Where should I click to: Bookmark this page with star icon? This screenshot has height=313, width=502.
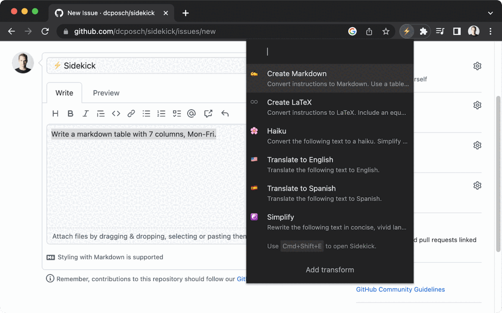(386, 31)
